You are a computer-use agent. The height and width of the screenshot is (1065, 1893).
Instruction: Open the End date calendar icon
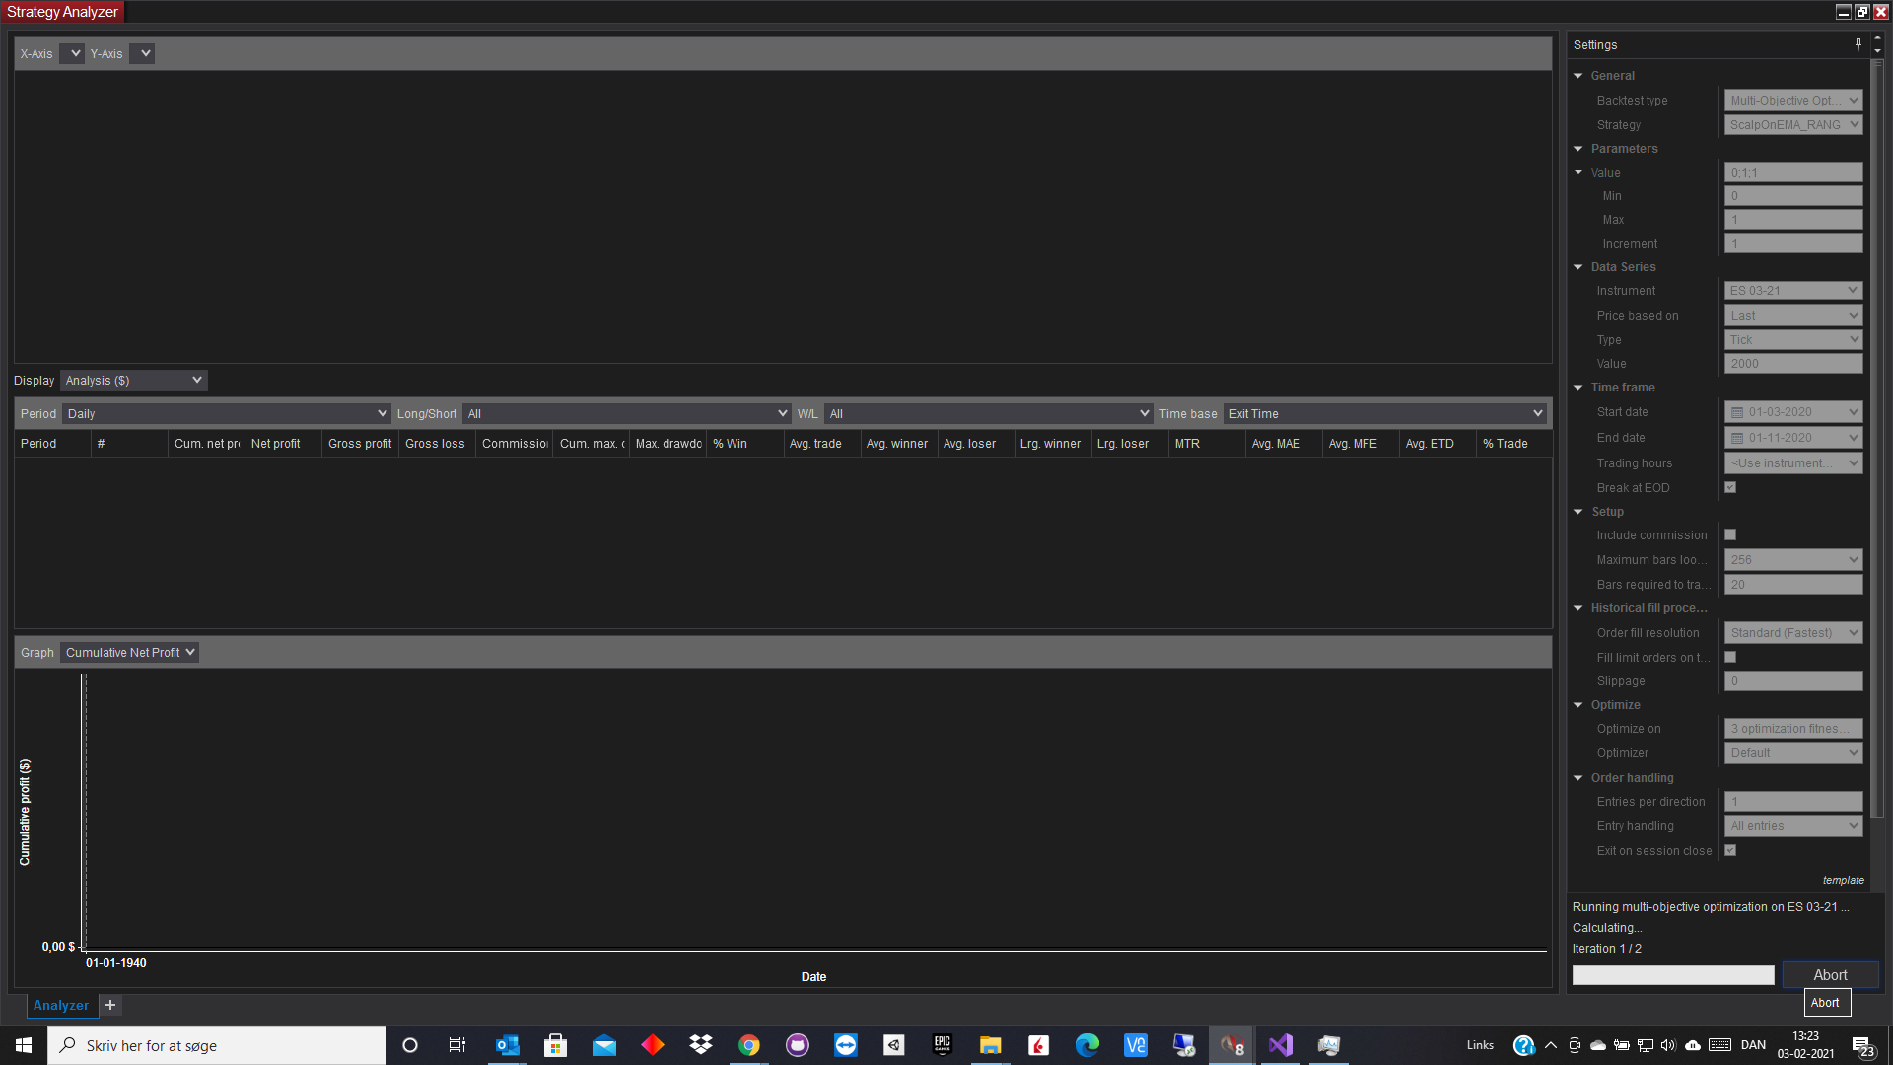1737,438
